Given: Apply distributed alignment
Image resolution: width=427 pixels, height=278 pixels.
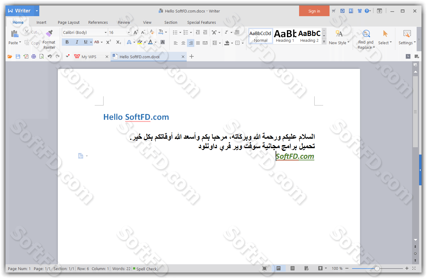Looking at the screenshot, I should point(205,43).
